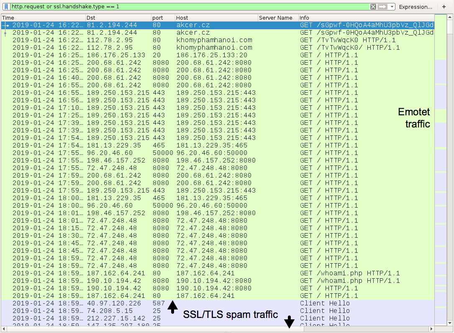Select the 17:10 packet to 189.250.153.215
This screenshot has height=333, width=454.
coord(218,108)
